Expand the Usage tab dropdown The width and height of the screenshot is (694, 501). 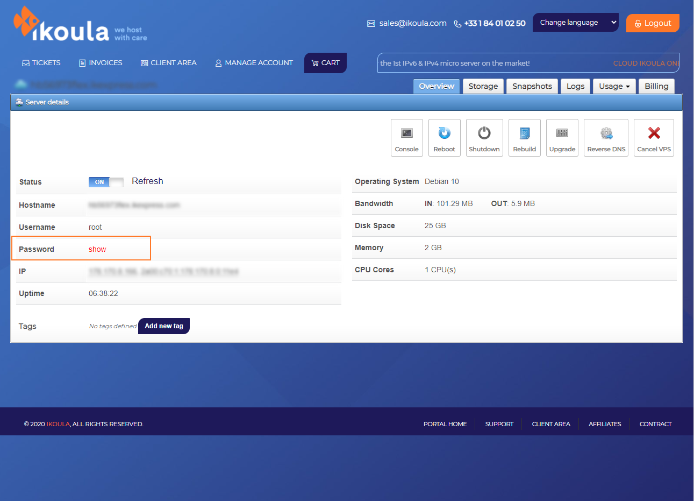tap(614, 86)
